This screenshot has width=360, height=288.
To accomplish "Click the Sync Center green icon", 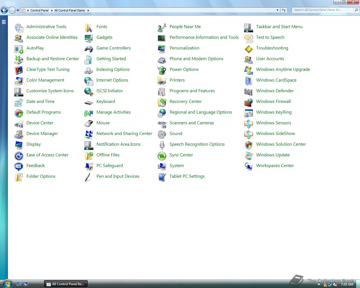I will pos(162,156).
